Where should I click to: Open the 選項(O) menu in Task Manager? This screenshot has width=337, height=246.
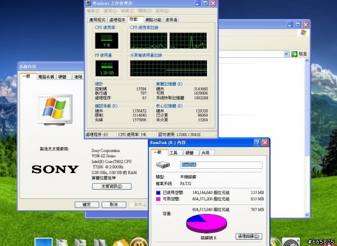click(110, 11)
